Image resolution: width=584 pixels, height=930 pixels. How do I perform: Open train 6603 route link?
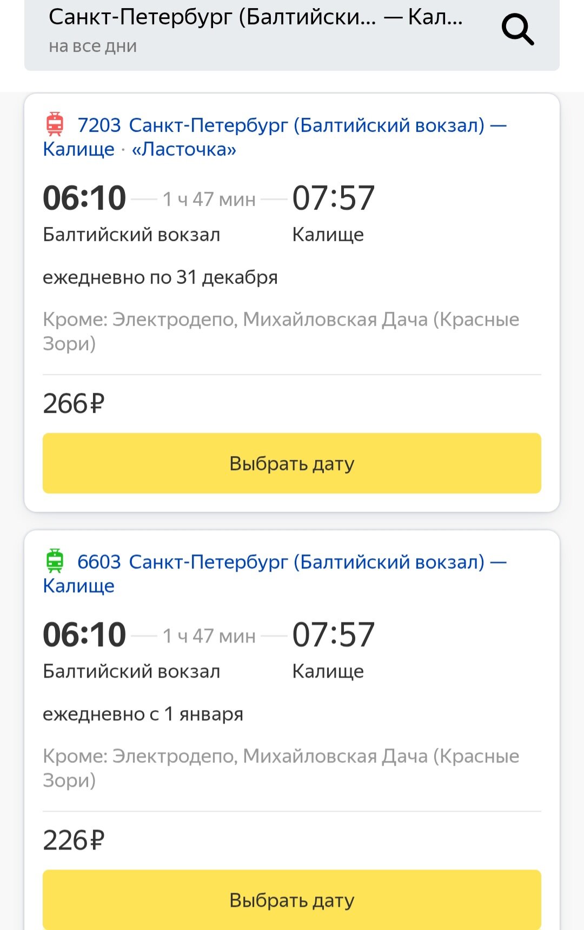pos(292,562)
